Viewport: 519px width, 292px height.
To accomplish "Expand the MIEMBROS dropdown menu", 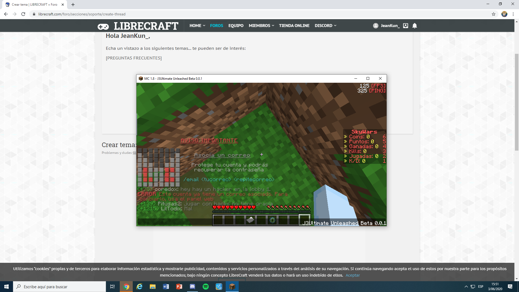I will point(261,26).
